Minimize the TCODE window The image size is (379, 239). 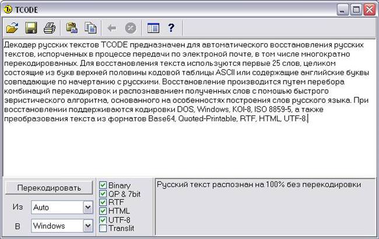pyautogui.click(x=342, y=10)
